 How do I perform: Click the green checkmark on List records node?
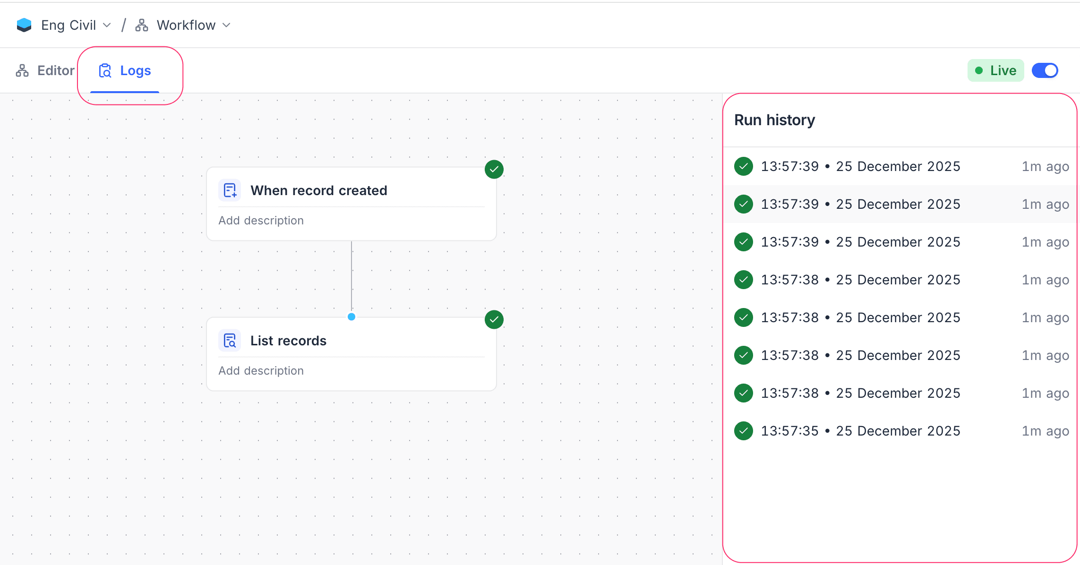coord(494,319)
